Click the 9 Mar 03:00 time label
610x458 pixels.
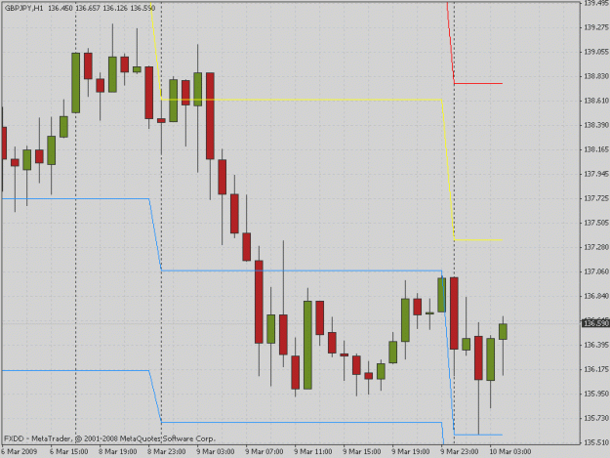tap(215, 451)
